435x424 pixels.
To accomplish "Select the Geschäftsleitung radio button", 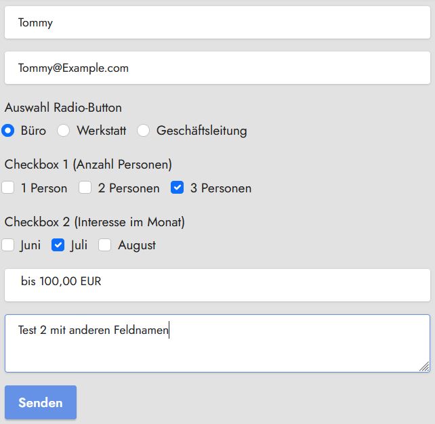I will point(144,131).
